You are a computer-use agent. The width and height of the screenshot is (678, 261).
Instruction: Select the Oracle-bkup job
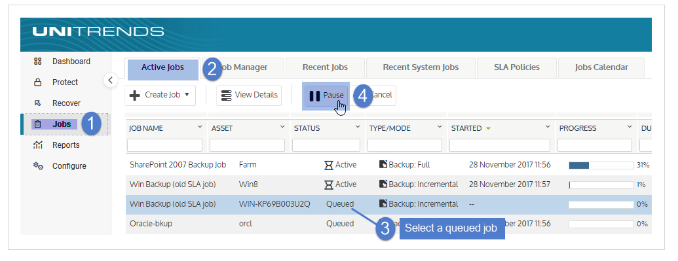click(x=388, y=224)
